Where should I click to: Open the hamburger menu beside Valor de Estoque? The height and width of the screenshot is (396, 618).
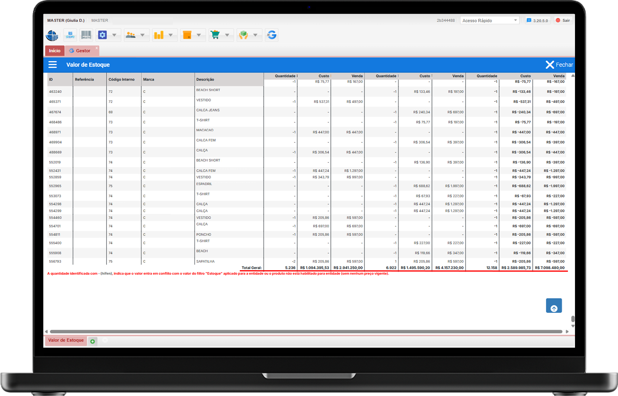click(53, 65)
